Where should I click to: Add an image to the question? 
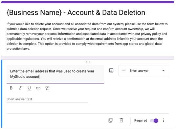click(111, 70)
